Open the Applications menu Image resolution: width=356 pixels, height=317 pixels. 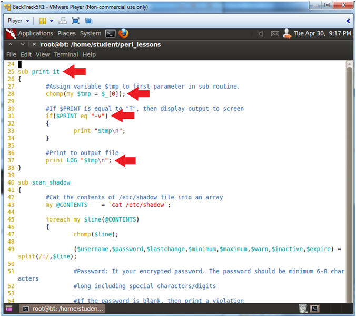(36, 33)
